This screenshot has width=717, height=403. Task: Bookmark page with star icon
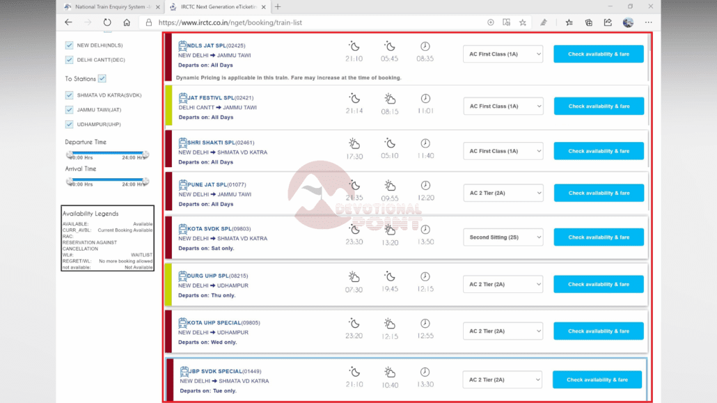(523, 22)
